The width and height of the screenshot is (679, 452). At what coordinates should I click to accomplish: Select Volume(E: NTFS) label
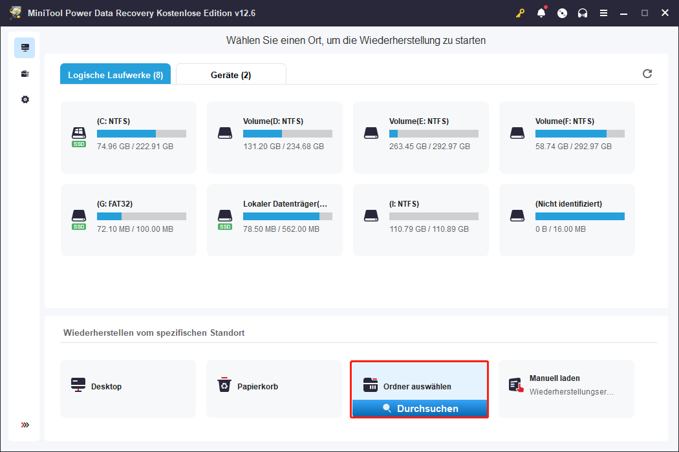pos(419,121)
